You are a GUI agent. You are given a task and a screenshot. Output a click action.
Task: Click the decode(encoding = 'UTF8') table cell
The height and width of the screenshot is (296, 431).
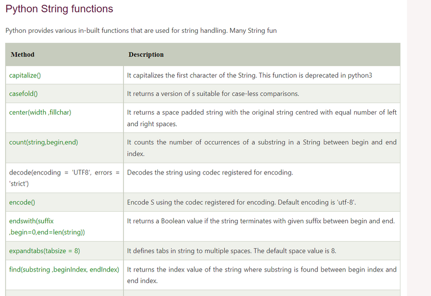pos(64,178)
